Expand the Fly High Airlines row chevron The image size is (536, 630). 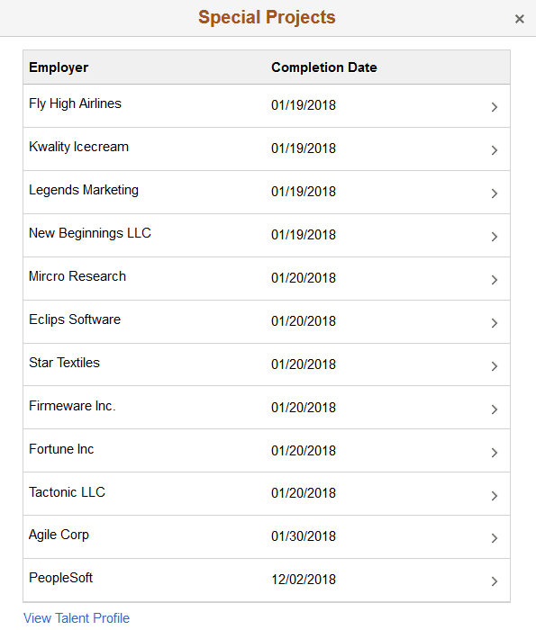pos(495,107)
